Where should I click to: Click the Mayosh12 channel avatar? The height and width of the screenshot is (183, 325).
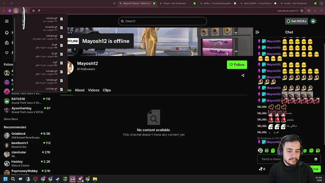coord(70,67)
